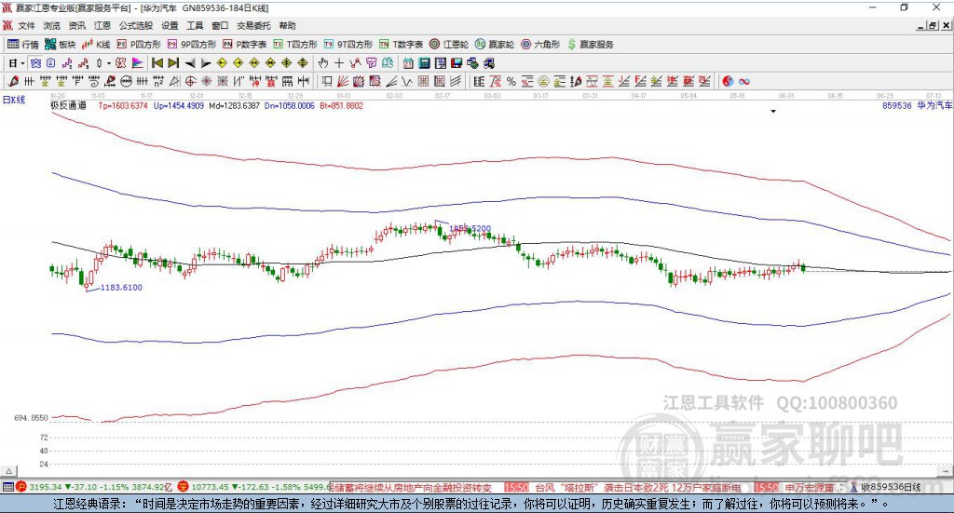Image resolution: width=954 pixels, height=513 pixels.
Task: Click the red yin-yang icon
Action: (728, 81)
